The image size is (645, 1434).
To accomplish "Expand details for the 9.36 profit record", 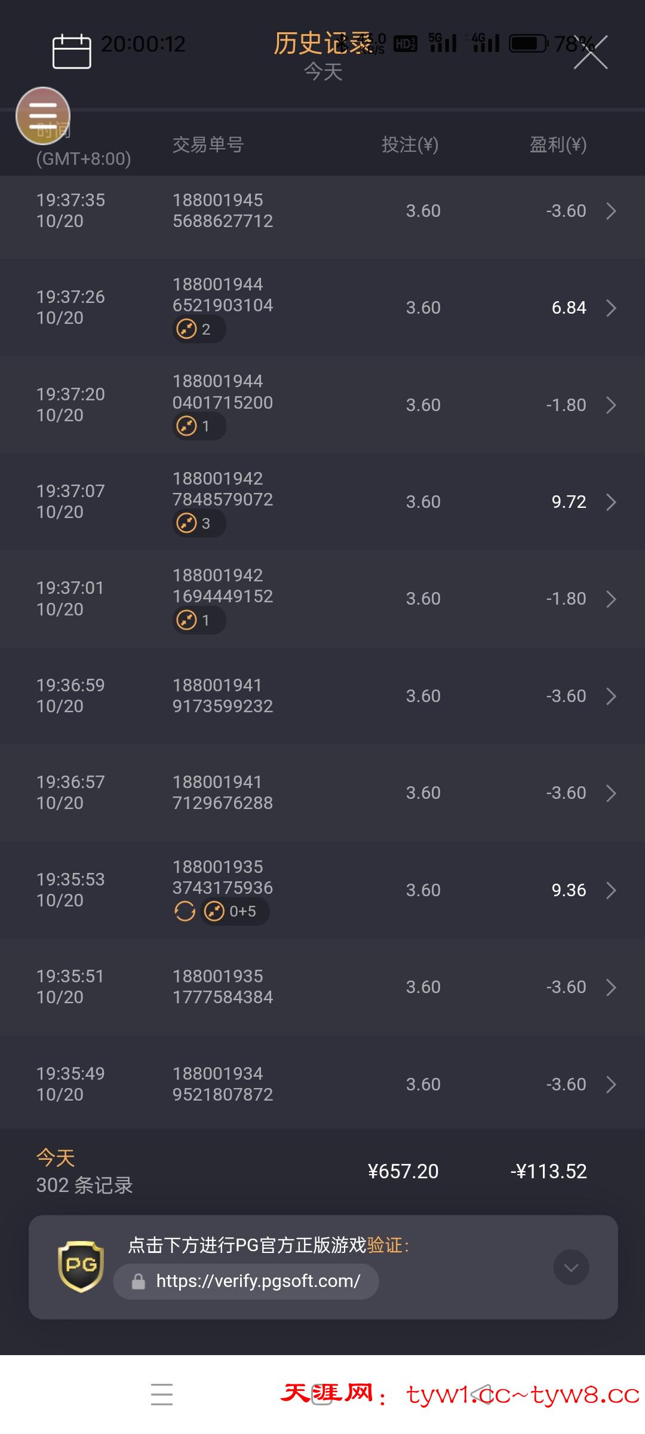I will [611, 890].
